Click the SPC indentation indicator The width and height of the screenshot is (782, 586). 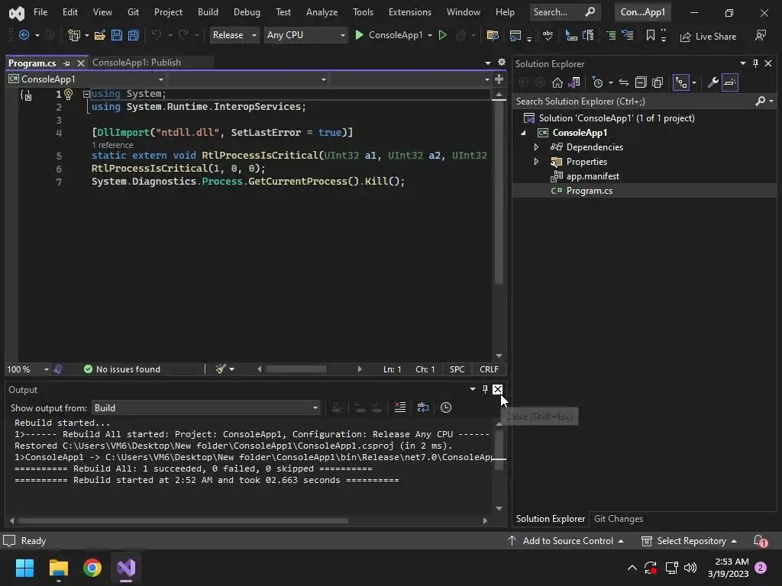tap(457, 369)
